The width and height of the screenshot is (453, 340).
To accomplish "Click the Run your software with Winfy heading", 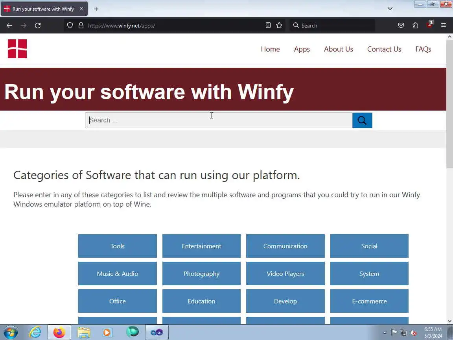I will pos(149,92).
